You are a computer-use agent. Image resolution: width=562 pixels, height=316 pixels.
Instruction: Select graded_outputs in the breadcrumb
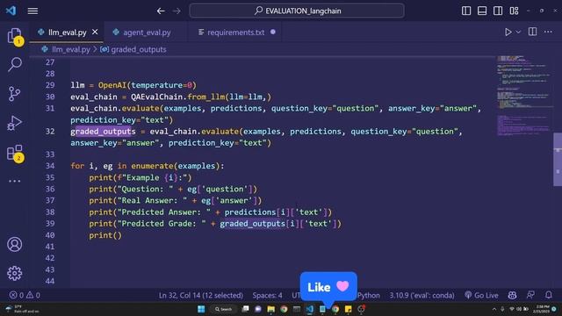(x=139, y=49)
